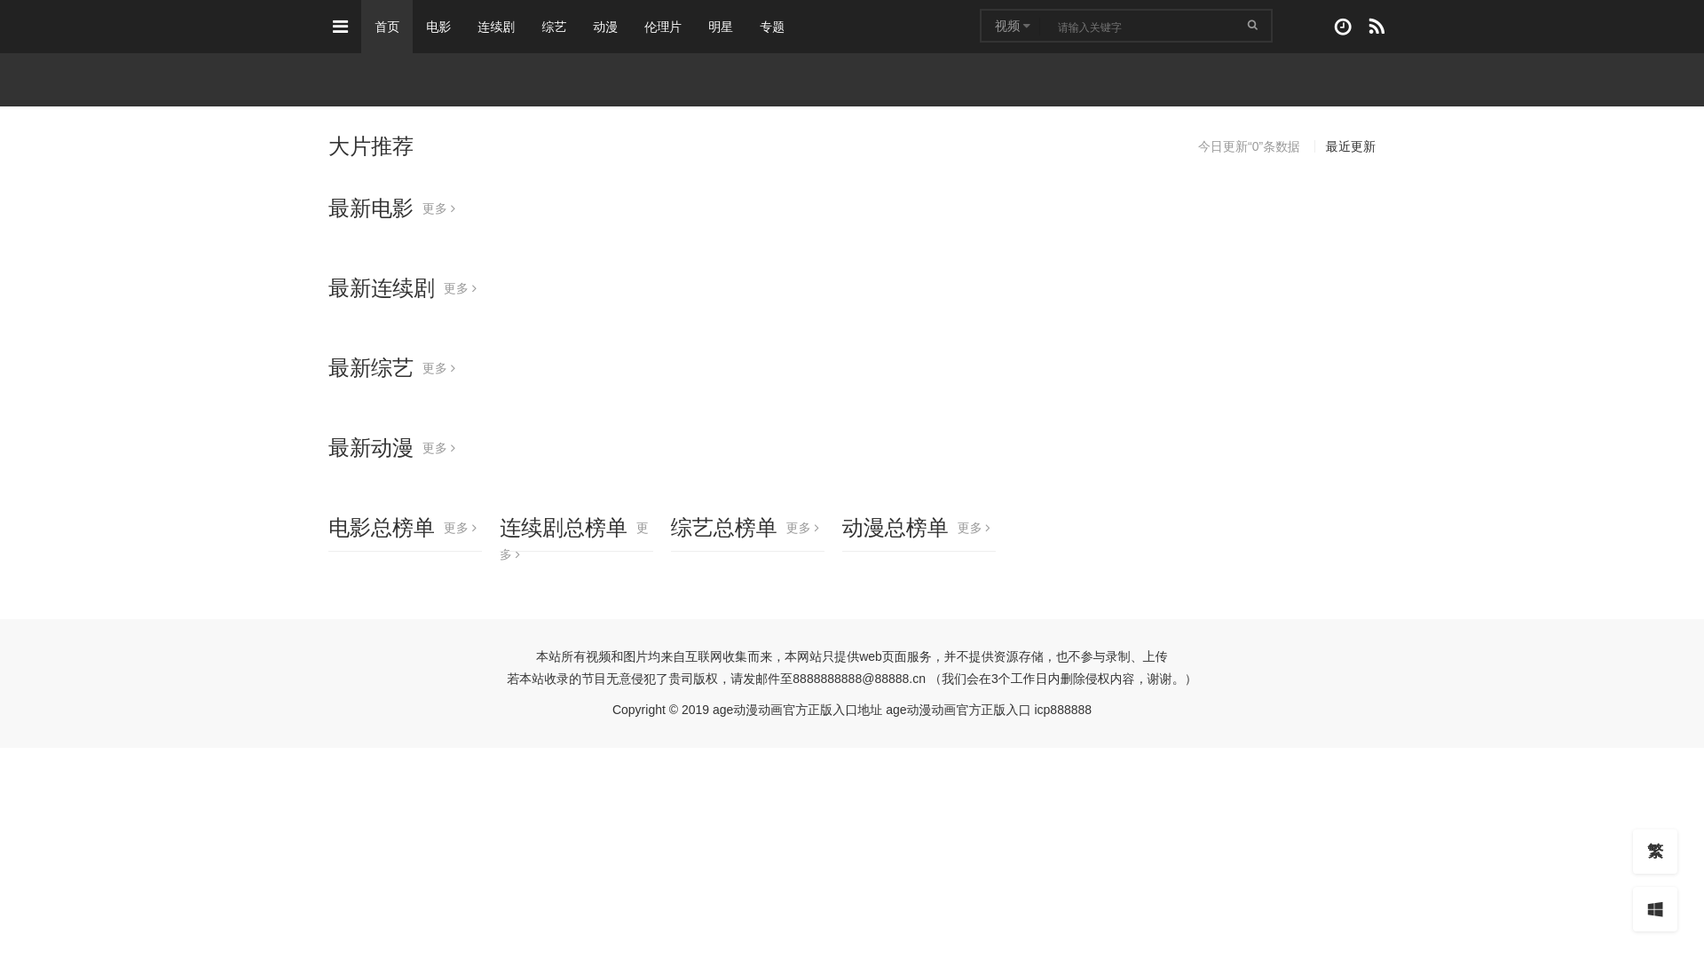Click the 大片推荐 heading
This screenshot has height=958, width=1704.
(x=371, y=146)
